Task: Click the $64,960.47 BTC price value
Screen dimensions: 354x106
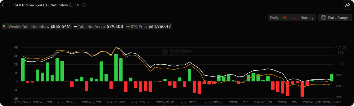Action: [x=160, y=26]
